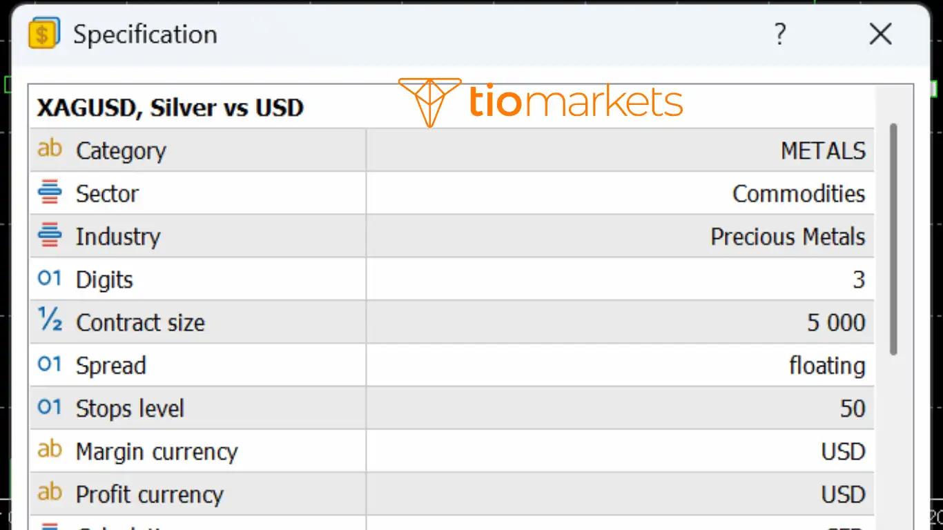Select the 01 icon next to Spread
The width and height of the screenshot is (943, 530).
48,365
